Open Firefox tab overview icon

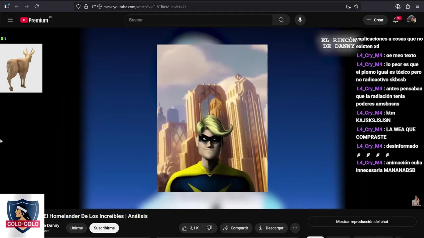(x=7, y=6)
